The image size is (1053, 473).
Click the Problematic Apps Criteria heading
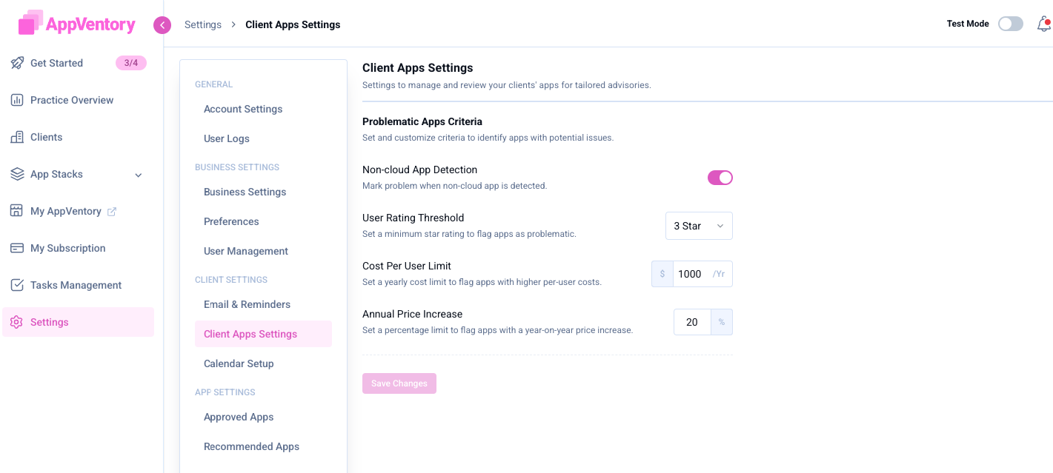coord(422,121)
